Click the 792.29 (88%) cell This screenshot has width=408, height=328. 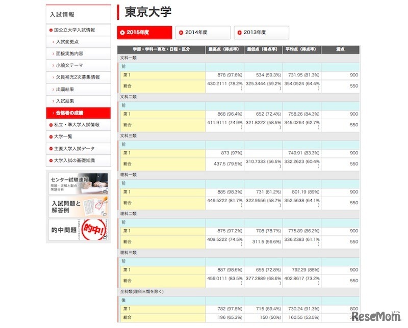click(x=301, y=270)
